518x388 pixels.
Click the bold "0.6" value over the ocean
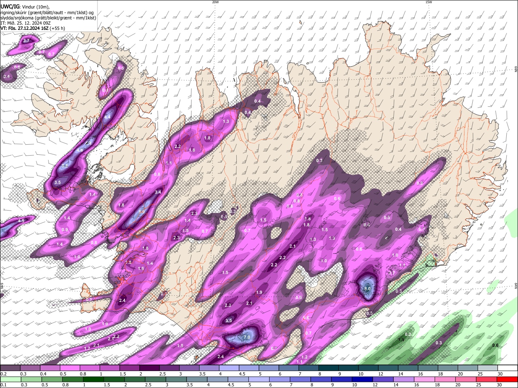pos(495,345)
